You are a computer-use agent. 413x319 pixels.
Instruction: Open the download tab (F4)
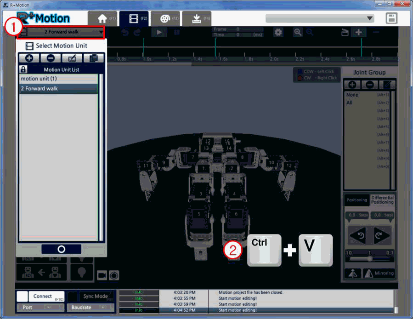coord(197,18)
